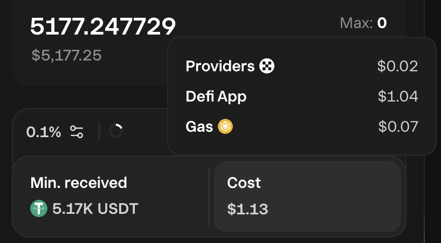Click the yellow BNB gas icon

coord(225,127)
